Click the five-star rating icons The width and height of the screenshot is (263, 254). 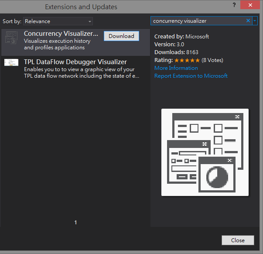pyautogui.click(x=187, y=60)
